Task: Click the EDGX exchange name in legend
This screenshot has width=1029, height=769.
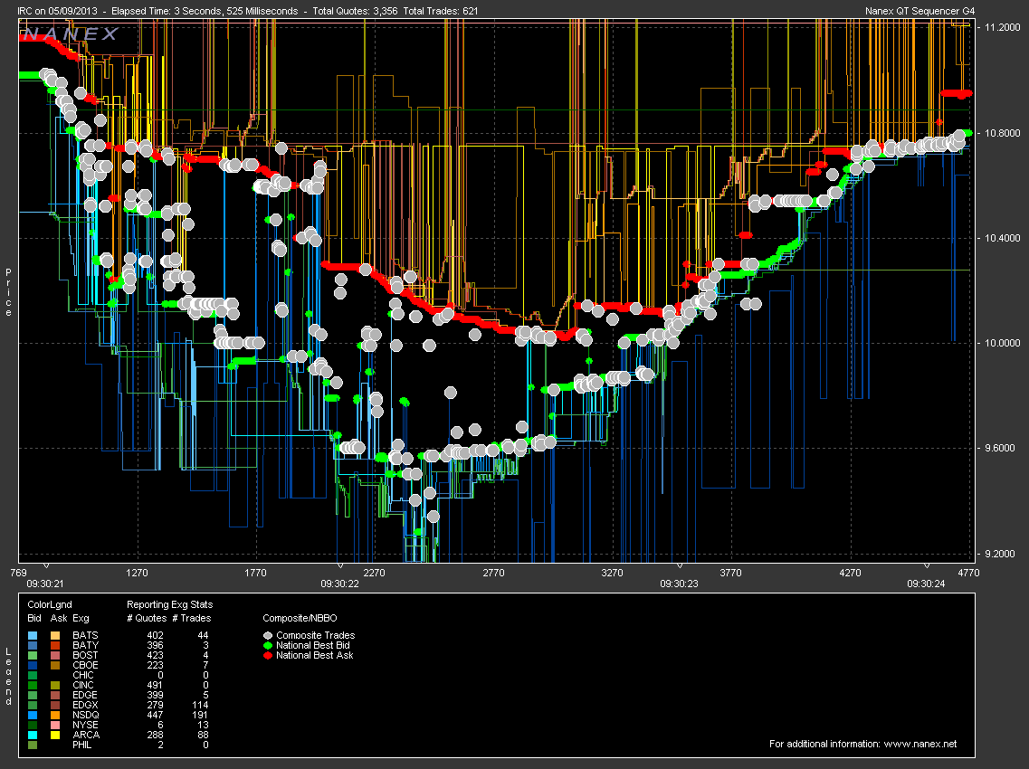Action: (85, 705)
